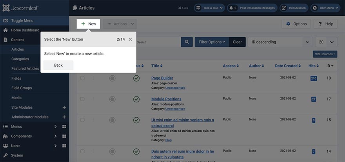Click the search magnifier button
Viewport: 345px width, 162px height.
coord(187,42)
